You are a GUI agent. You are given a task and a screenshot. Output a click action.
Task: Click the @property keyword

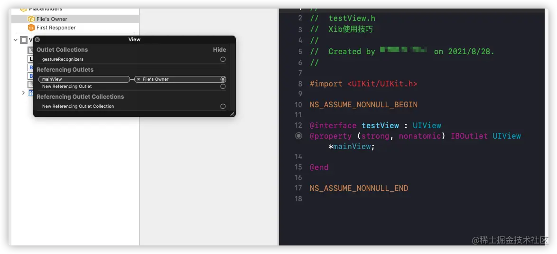(331, 136)
